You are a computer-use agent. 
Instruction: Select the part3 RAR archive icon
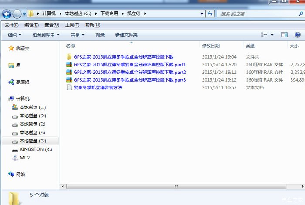point(69,80)
